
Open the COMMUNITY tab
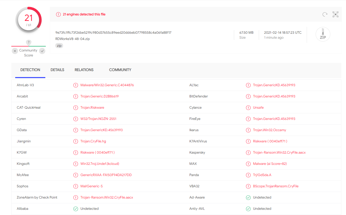(x=120, y=70)
